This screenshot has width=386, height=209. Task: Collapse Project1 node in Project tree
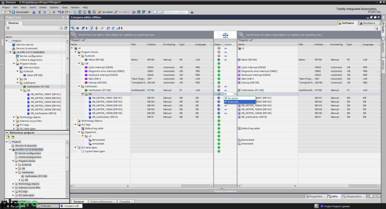tap(7, 41)
